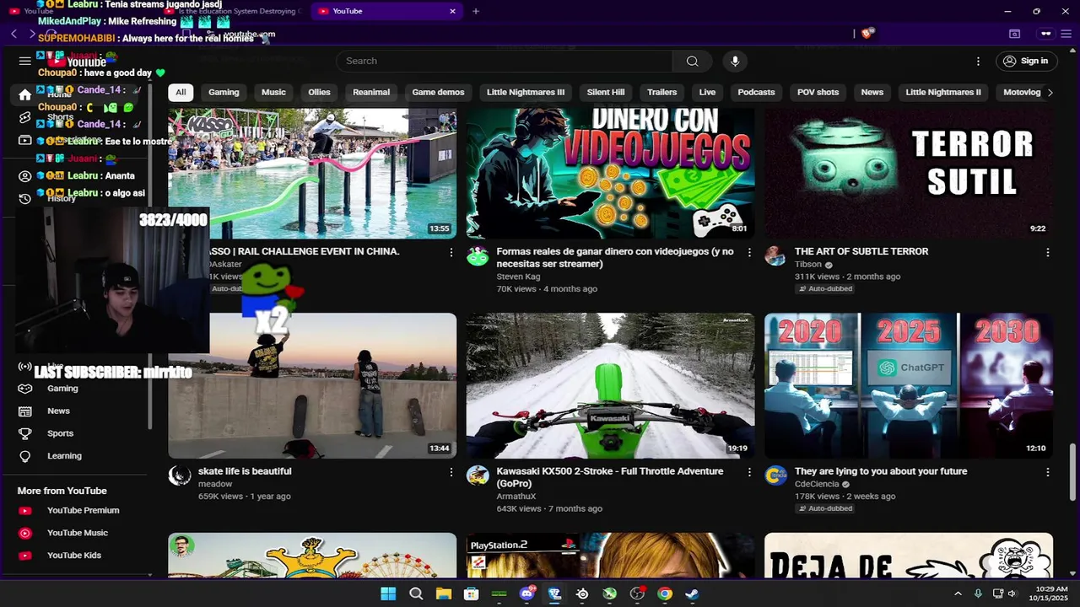Open the YouTube guide hamburger menu
The width and height of the screenshot is (1080, 607).
coord(25,61)
